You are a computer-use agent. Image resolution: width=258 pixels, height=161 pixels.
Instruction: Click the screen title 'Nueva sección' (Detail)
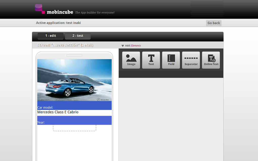coord(65,45)
